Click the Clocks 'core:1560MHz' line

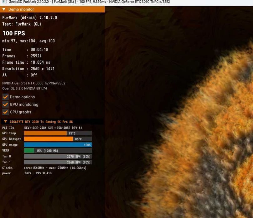[x=55, y=168]
